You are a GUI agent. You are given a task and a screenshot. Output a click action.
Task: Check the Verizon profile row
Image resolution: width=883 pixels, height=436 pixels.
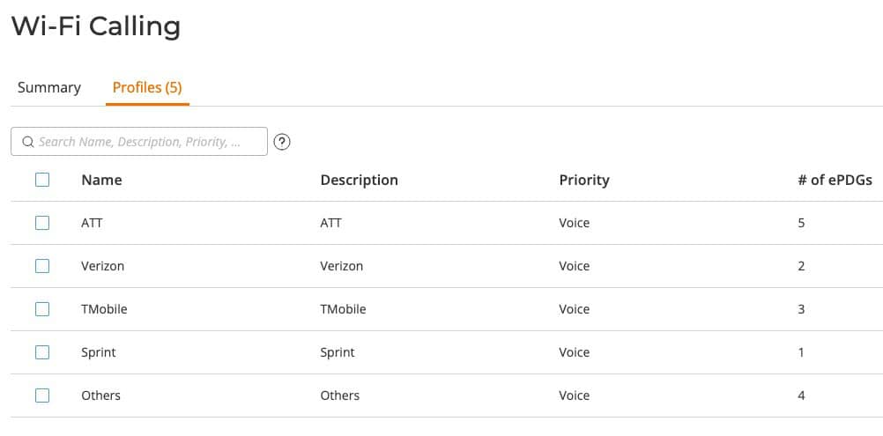(x=42, y=266)
